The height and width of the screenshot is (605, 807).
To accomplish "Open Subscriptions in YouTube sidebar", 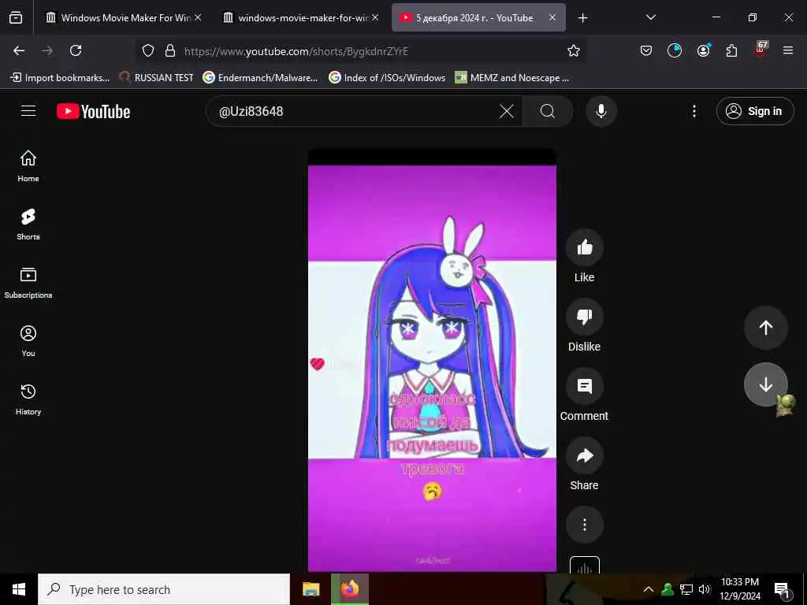I will 28,283.
